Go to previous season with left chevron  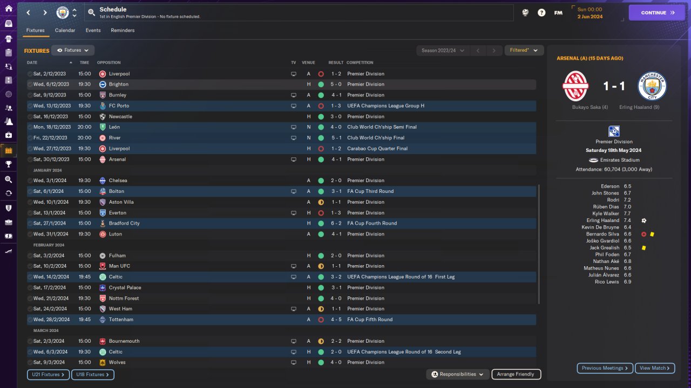pos(478,51)
